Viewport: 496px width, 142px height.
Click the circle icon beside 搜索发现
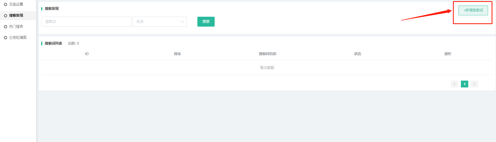[5, 16]
